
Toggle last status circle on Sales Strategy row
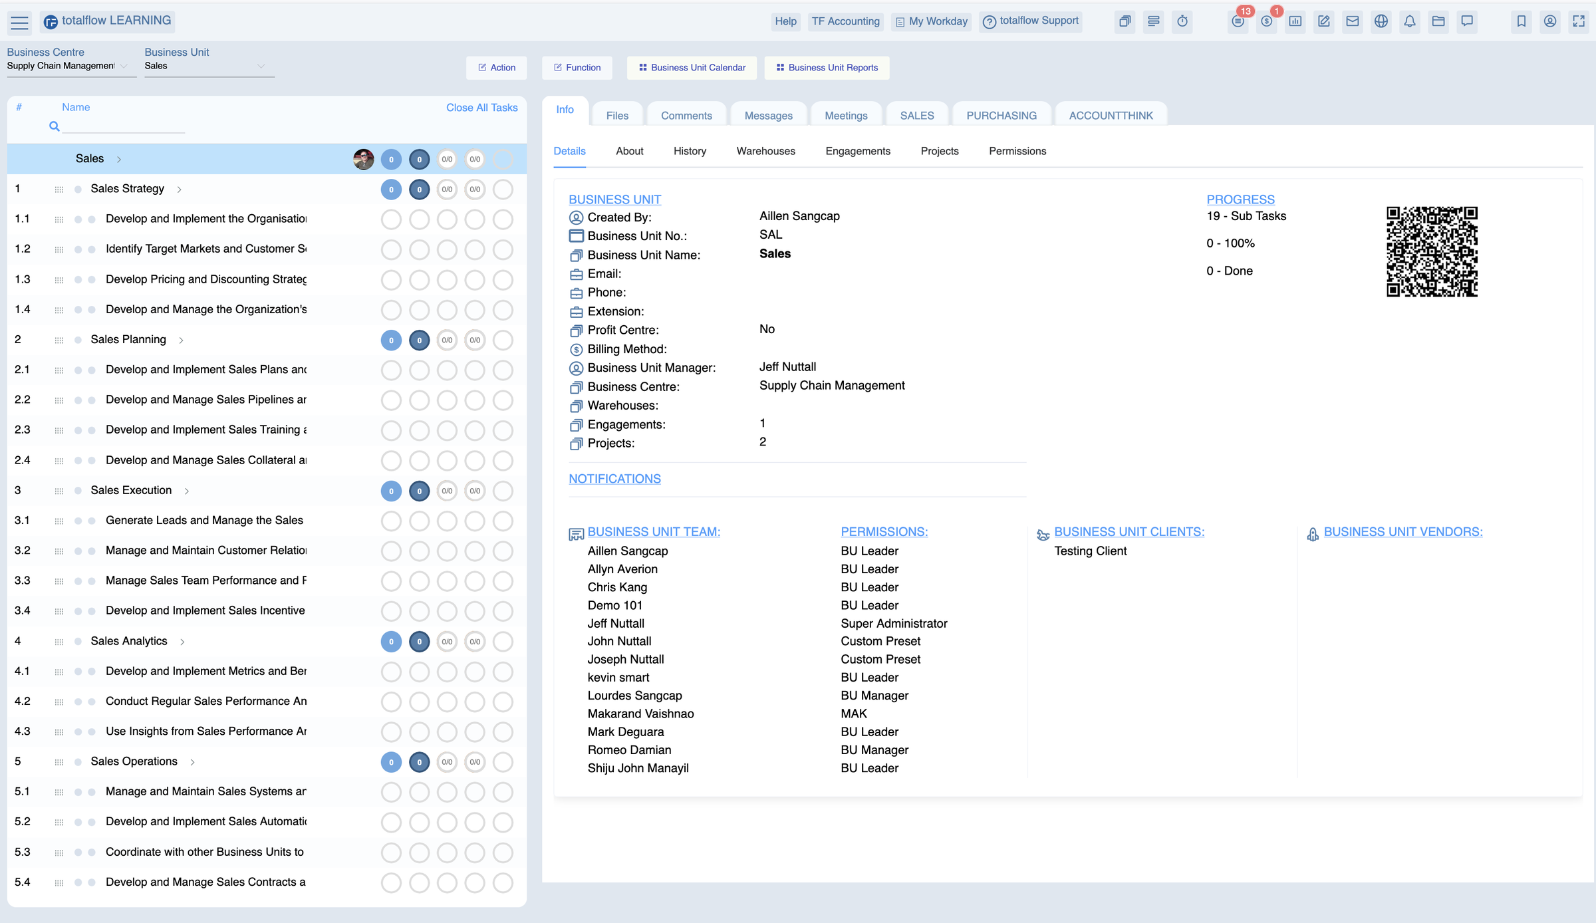pyautogui.click(x=503, y=190)
